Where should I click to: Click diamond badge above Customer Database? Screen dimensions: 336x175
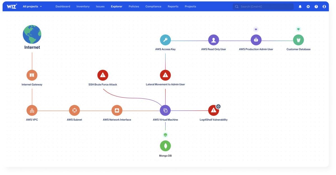(298, 29)
